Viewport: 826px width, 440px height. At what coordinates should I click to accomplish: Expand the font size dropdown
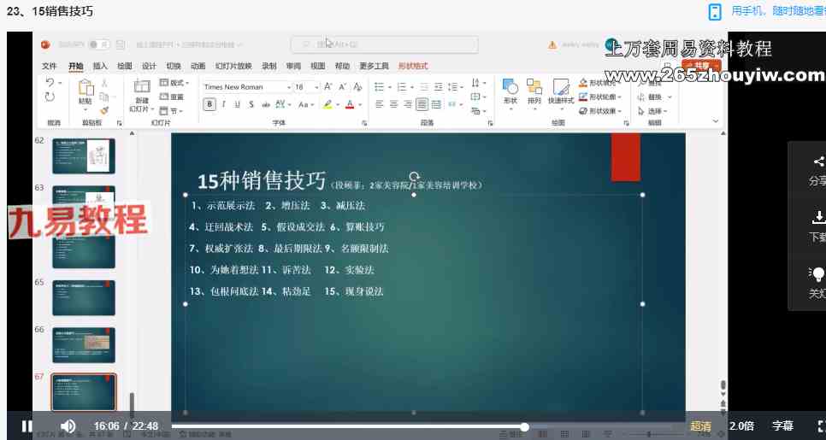tap(316, 87)
